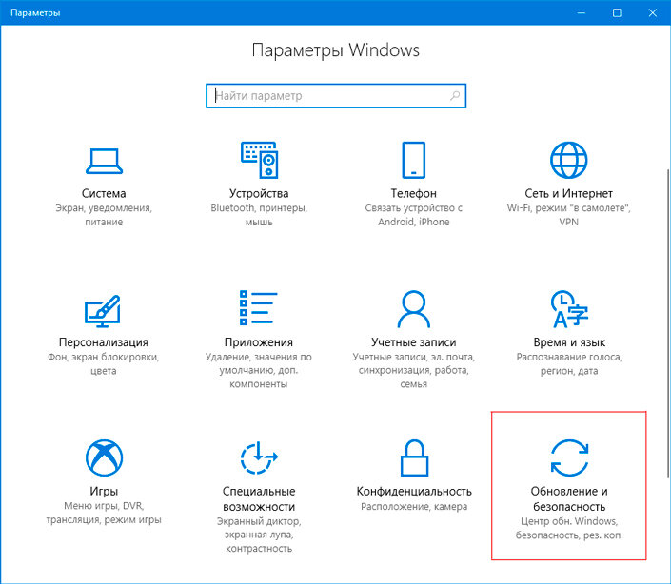Open the Учетные записи person icon

414,309
